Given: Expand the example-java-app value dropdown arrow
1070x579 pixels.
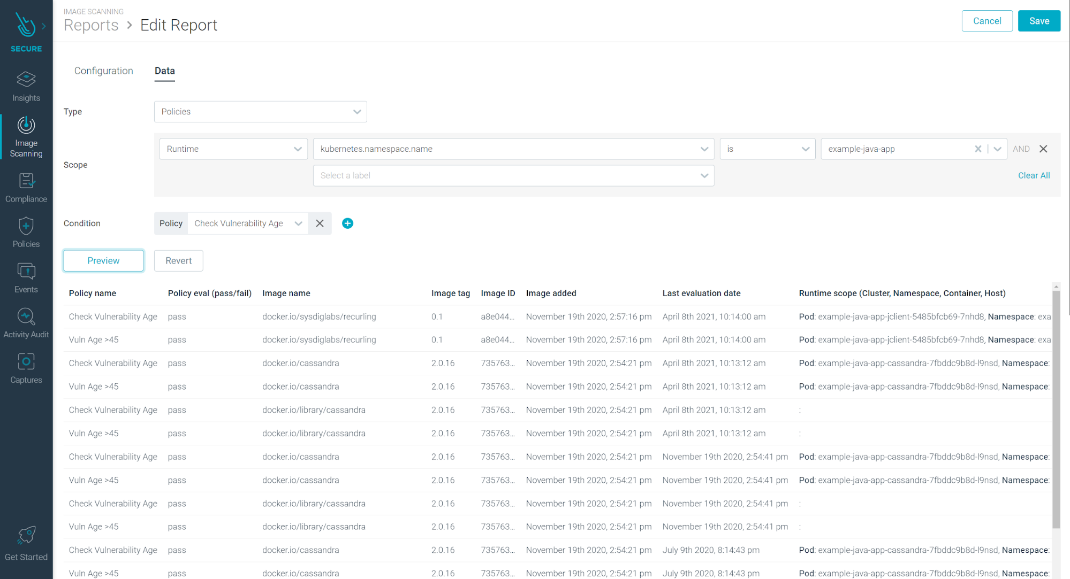Looking at the screenshot, I should click(x=998, y=149).
